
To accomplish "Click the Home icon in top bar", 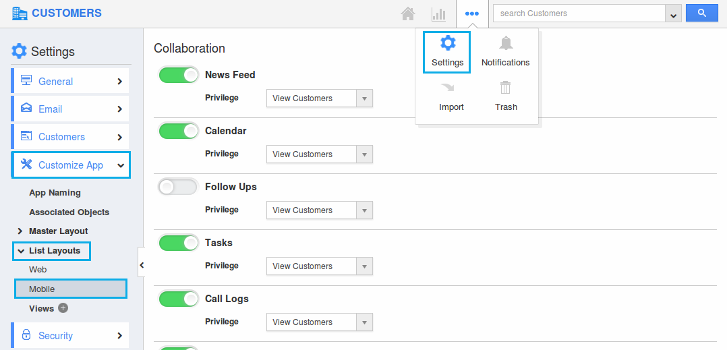I will click(407, 13).
